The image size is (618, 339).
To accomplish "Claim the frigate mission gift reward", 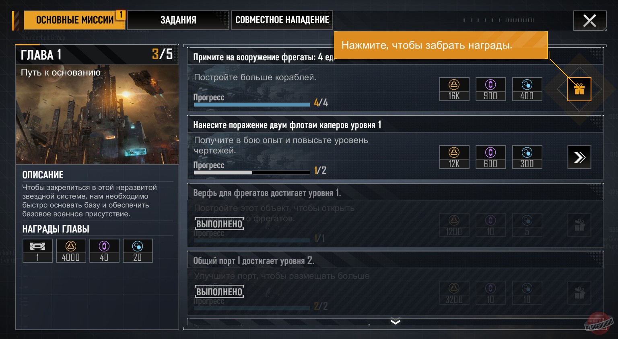I will pyautogui.click(x=579, y=89).
